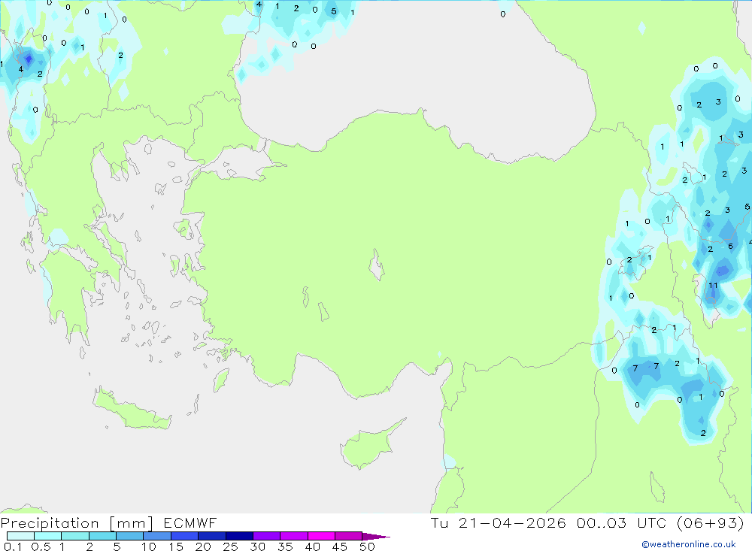752x551 pixels.
Task: Select the above-50 mm arrow legend tip
Action: click(376, 537)
